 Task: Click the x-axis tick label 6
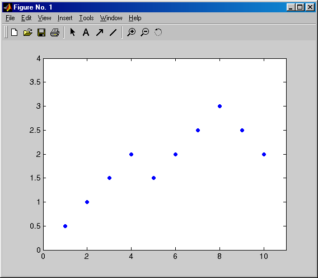point(175,257)
